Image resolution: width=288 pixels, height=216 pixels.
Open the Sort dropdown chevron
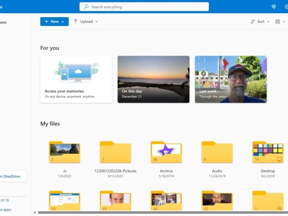pyautogui.click(x=268, y=22)
